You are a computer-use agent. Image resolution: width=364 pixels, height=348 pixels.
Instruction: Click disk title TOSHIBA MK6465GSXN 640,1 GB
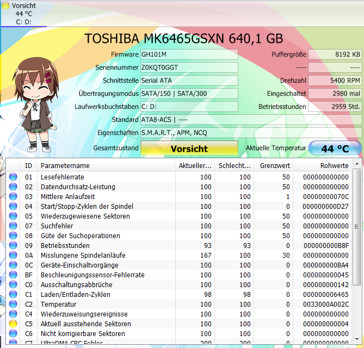(x=183, y=38)
